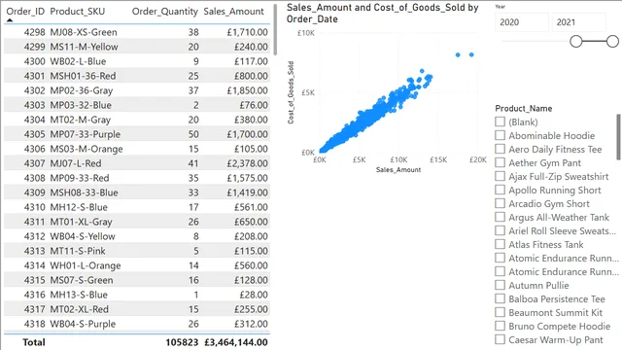Click the 2021 end year field
This screenshot has height=350, width=622.
(579, 22)
